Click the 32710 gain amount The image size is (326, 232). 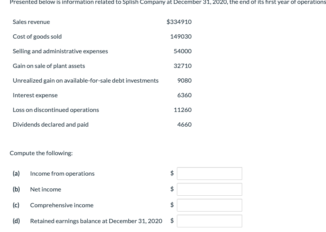(182, 66)
